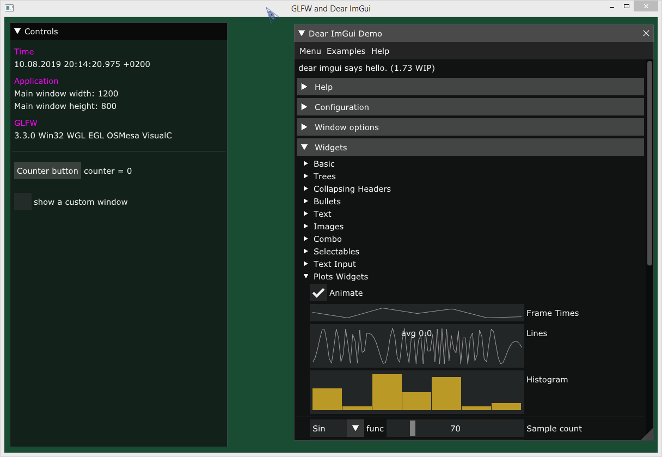Screen dimensions: 662x457
Task: Click the resize grip in Demo window corner
Action: coord(647,434)
